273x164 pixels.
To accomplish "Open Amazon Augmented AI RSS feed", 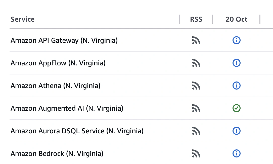I will pyautogui.click(x=196, y=108).
